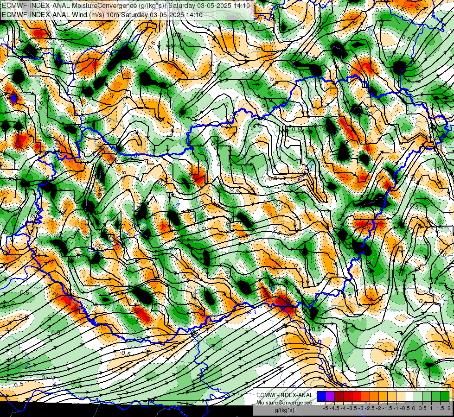Choose legend swatch between -2.5 and -2
Viewport: 454px width, 417px height.
tap(374, 396)
